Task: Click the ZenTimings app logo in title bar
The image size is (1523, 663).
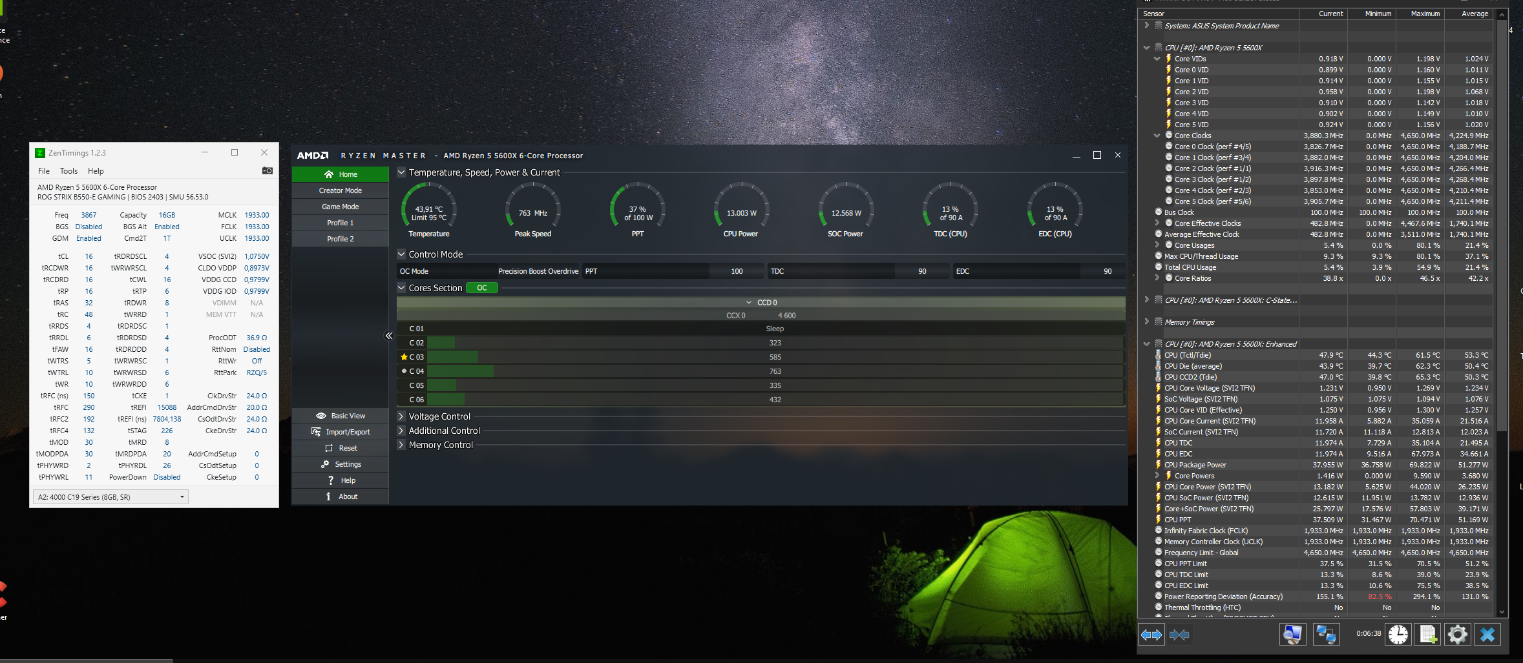Action: (x=40, y=153)
